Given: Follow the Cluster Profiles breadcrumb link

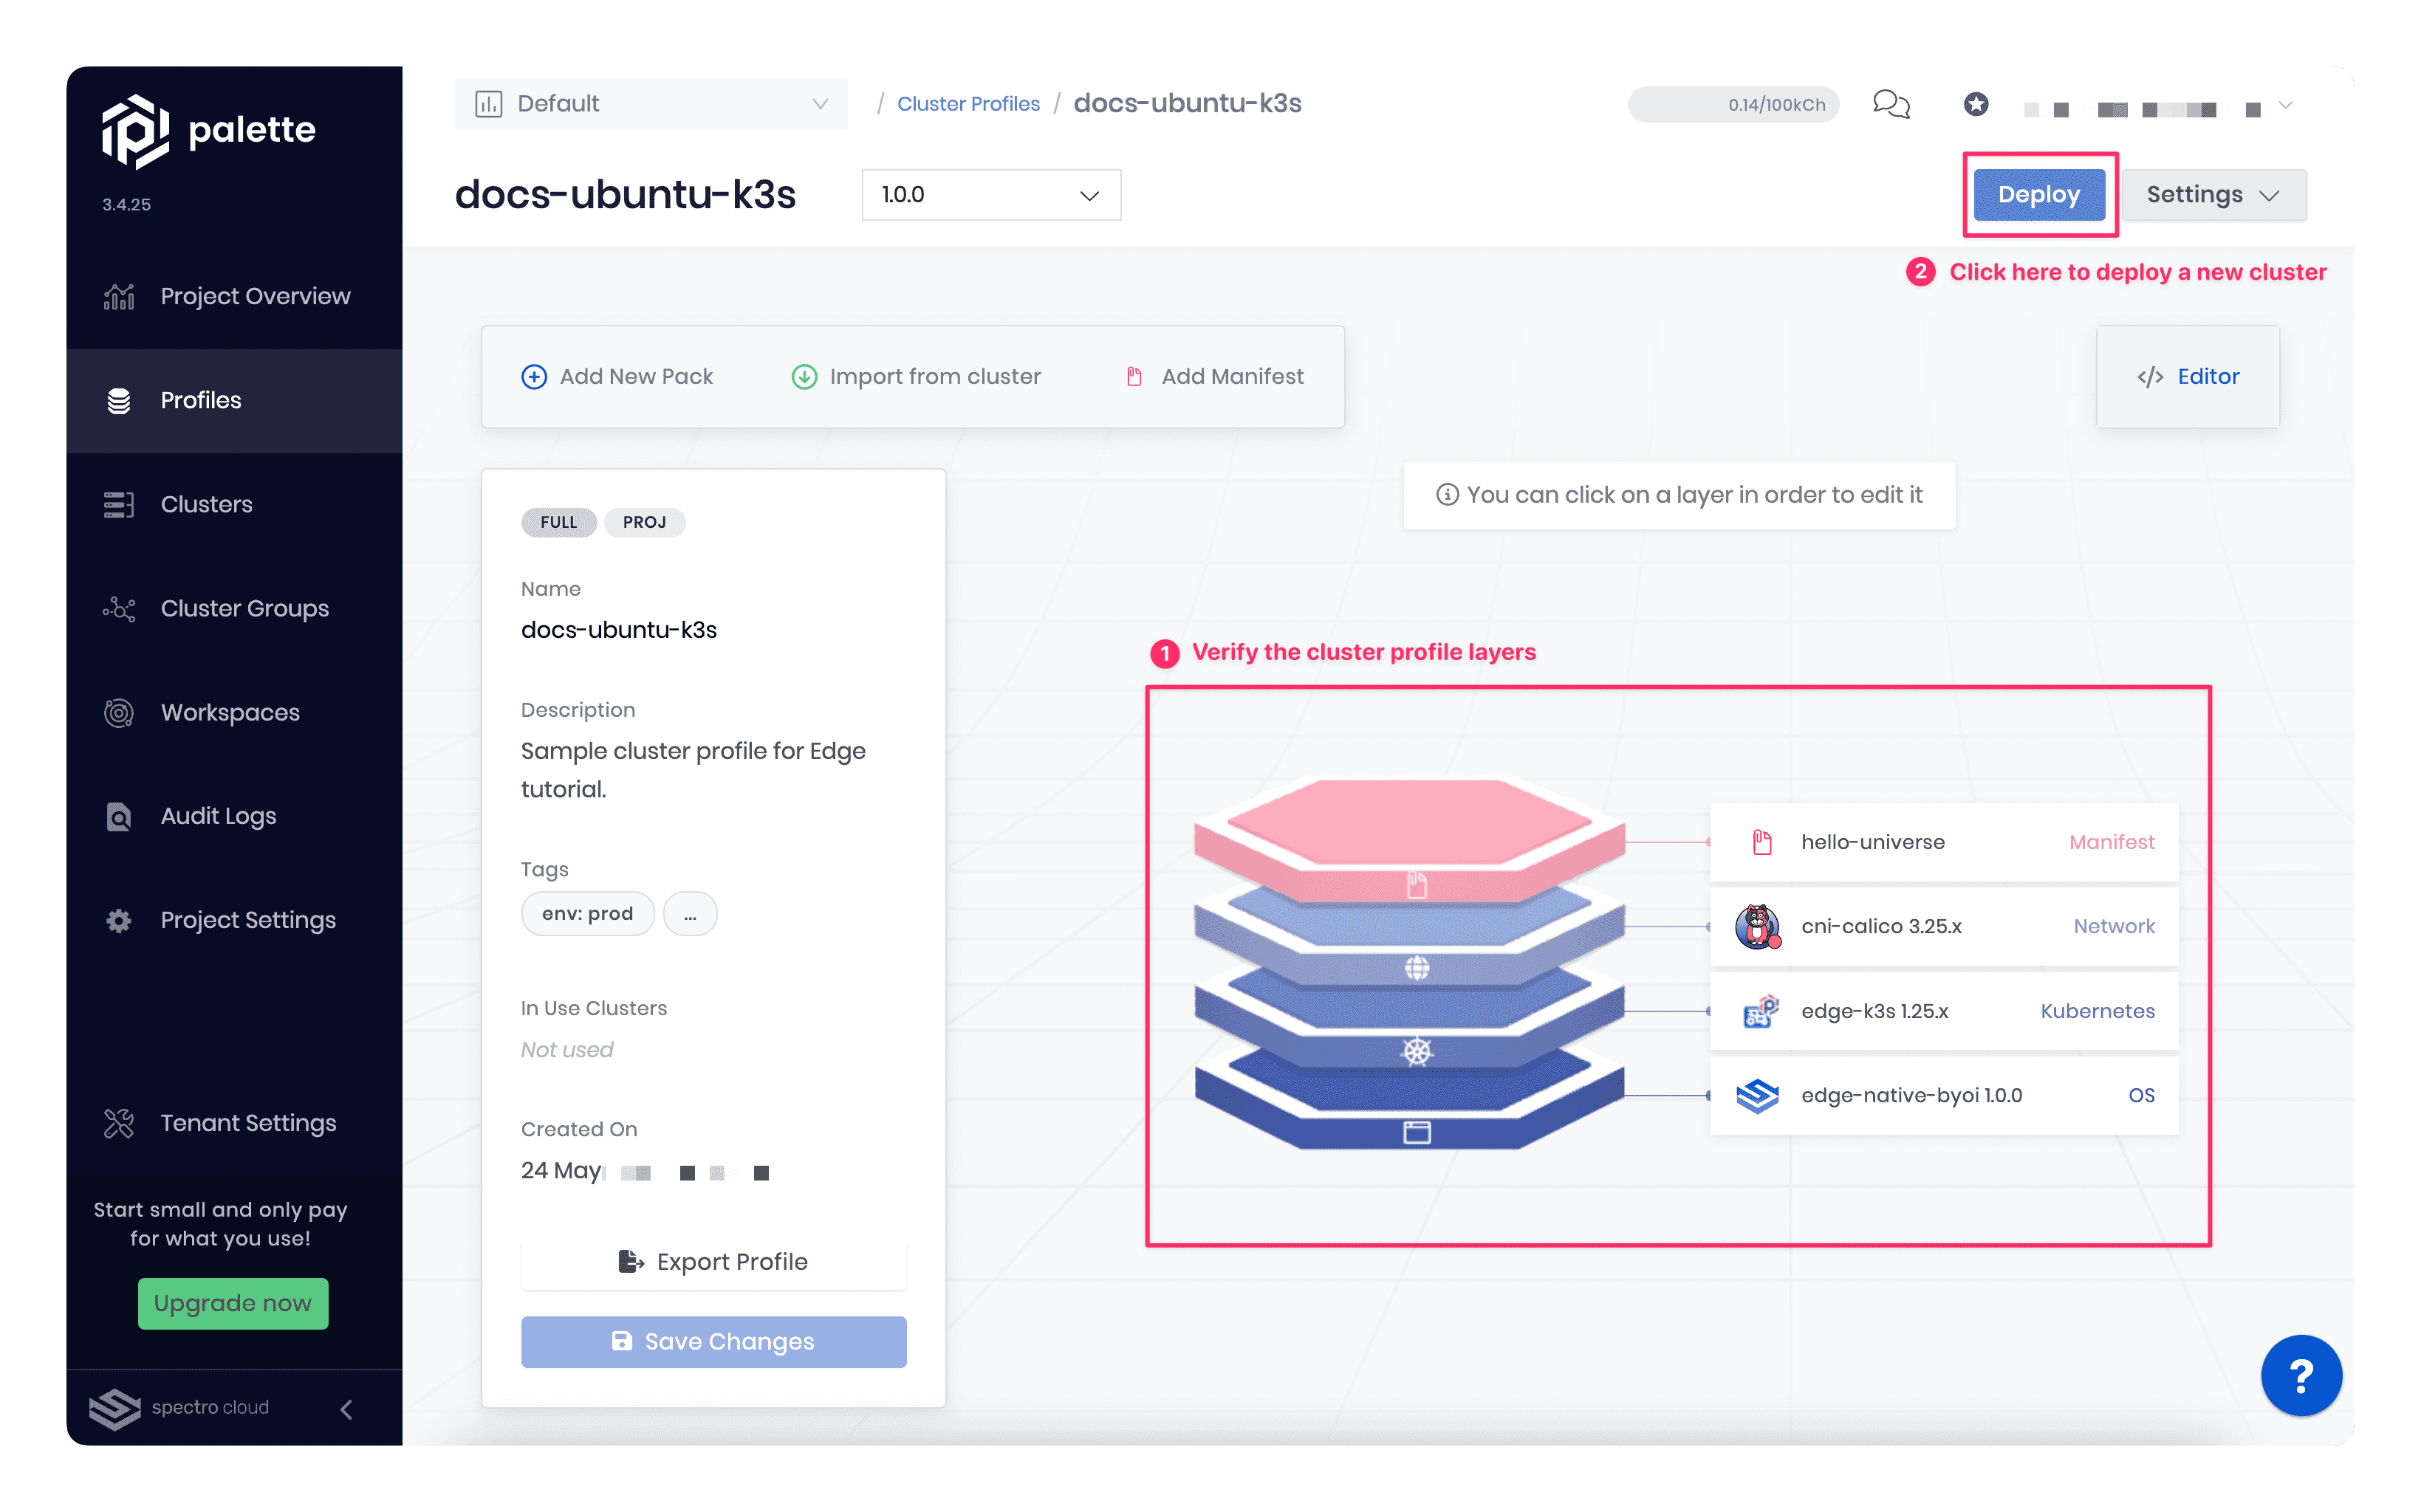Looking at the screenshot, I should pos(968,104).
